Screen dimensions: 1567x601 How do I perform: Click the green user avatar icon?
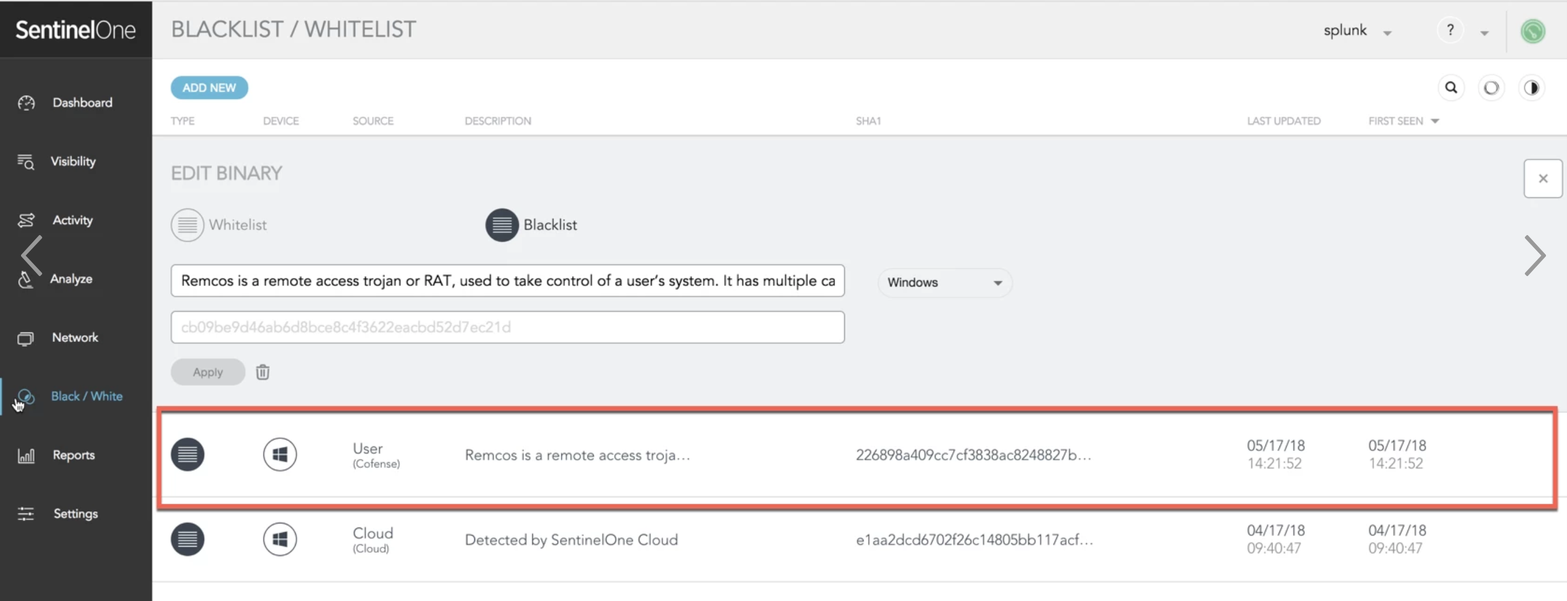[x=1533, y=31]
